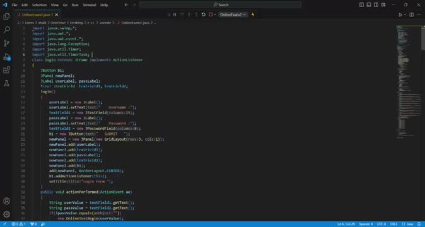Click the errors and warnings status indicator
The image size is (425, 227).
[19, 224]
